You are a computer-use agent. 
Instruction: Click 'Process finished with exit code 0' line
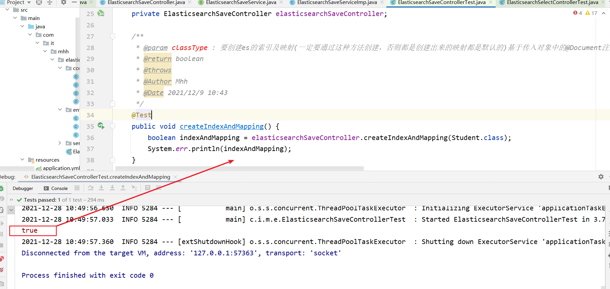tap(88, 275)
